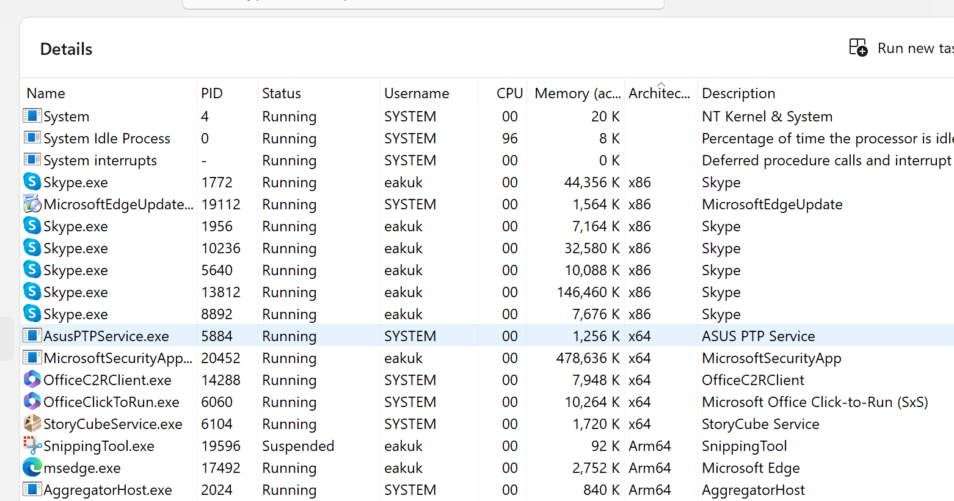Click Skype icon for PID 10236
The image size is (954, 501).
pyautogui.click(x=32, y=247)
